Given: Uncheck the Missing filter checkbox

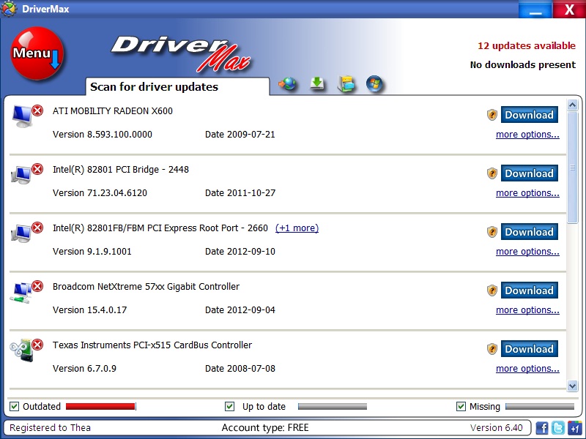Looking at the screenshot, I should click(461, 407).
